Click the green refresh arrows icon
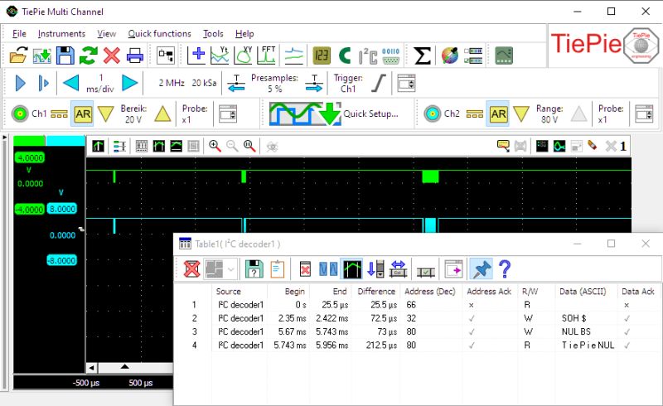The height and width of the screenshot is (406, 663). tap(89, 56)
